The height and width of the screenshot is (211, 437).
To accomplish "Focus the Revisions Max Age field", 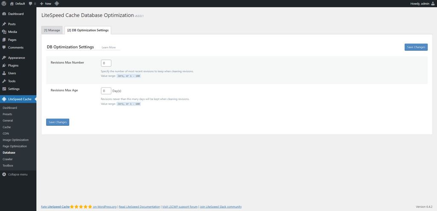I will click(106, 91).
